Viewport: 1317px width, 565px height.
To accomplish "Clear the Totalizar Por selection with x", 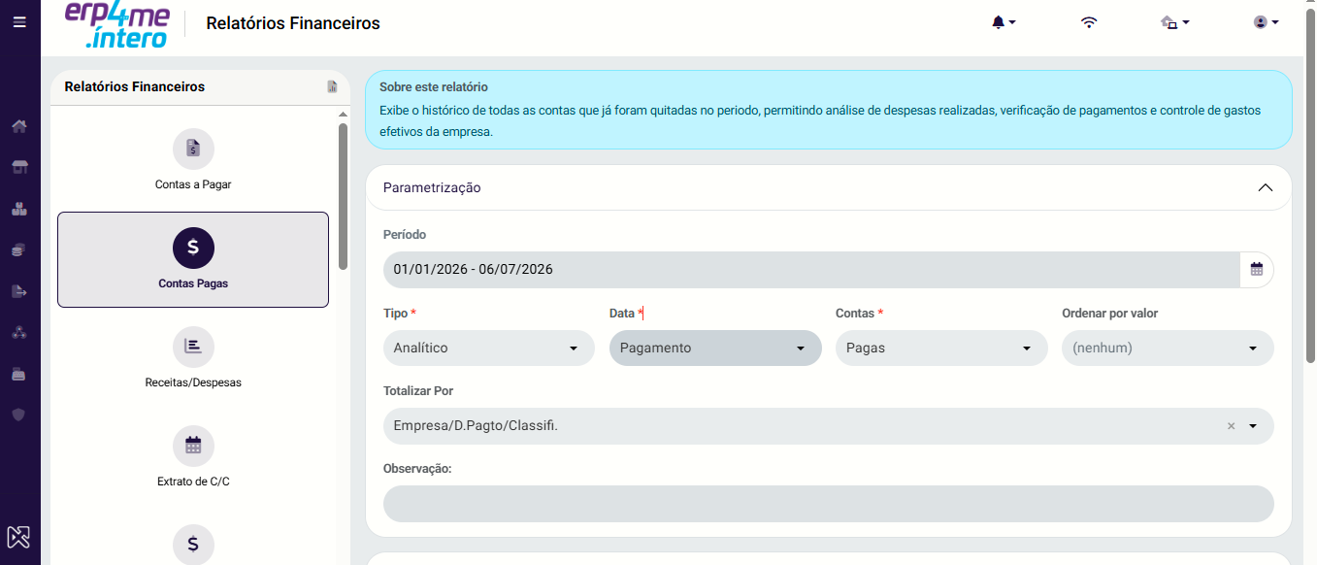I will [x=1231, y=426].
